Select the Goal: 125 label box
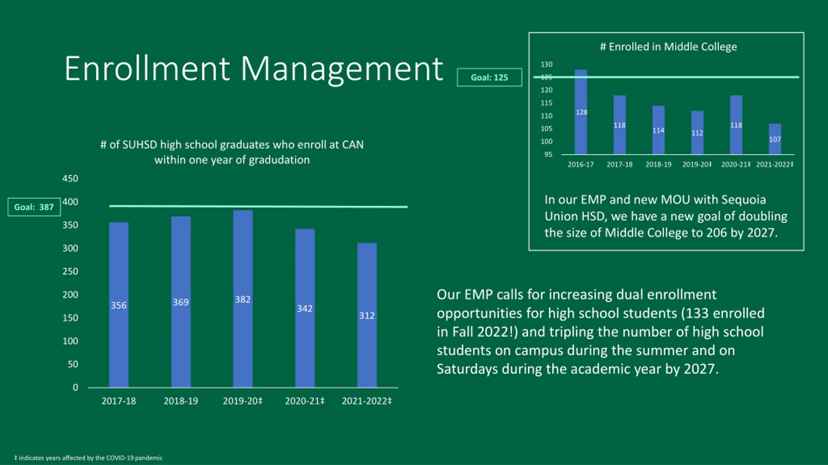828x465 pixels. click(489, 77)
